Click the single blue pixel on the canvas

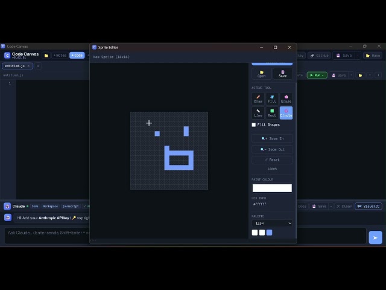click(x=157, y=134)
